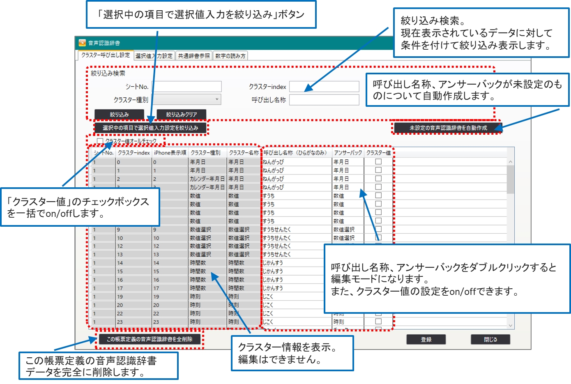Screen dimensions: 571x384
Task: Check クラスター値 box for cluster index 0 row
Action: tap(378, 162)
